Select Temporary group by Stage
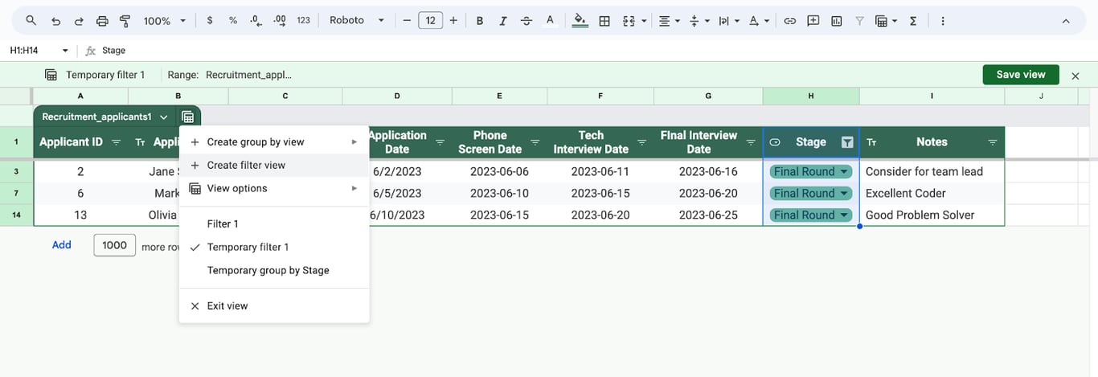This screenshot has width=1098, height=377. pyautogui.click(x=274, y=271)
